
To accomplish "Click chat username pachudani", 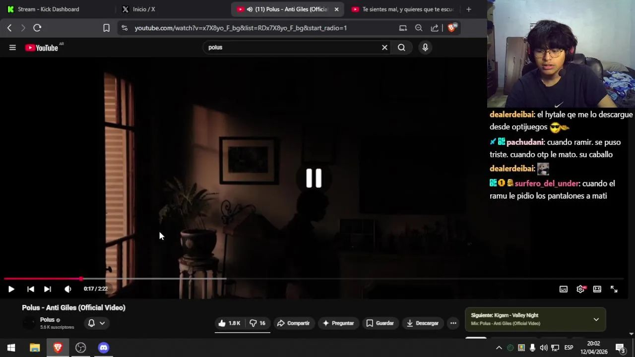I will point(525,142).
